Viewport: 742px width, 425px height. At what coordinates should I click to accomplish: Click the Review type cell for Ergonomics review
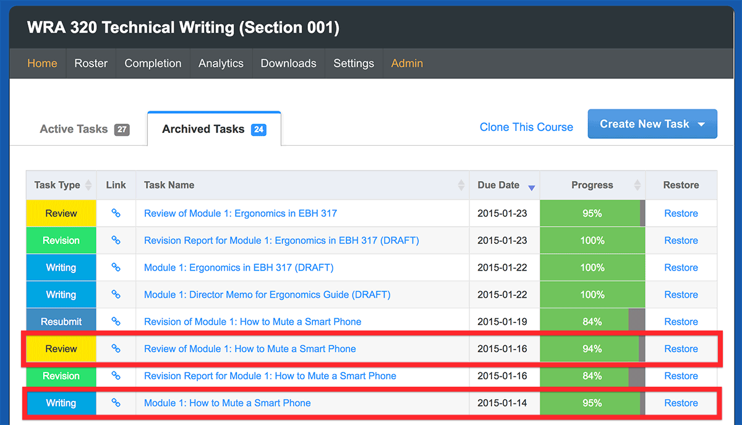(x=61, y=213)
